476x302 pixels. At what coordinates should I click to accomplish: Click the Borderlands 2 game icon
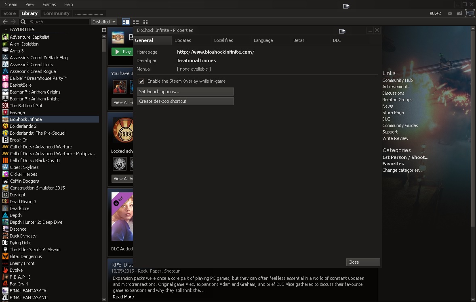[x=5, y=126]
